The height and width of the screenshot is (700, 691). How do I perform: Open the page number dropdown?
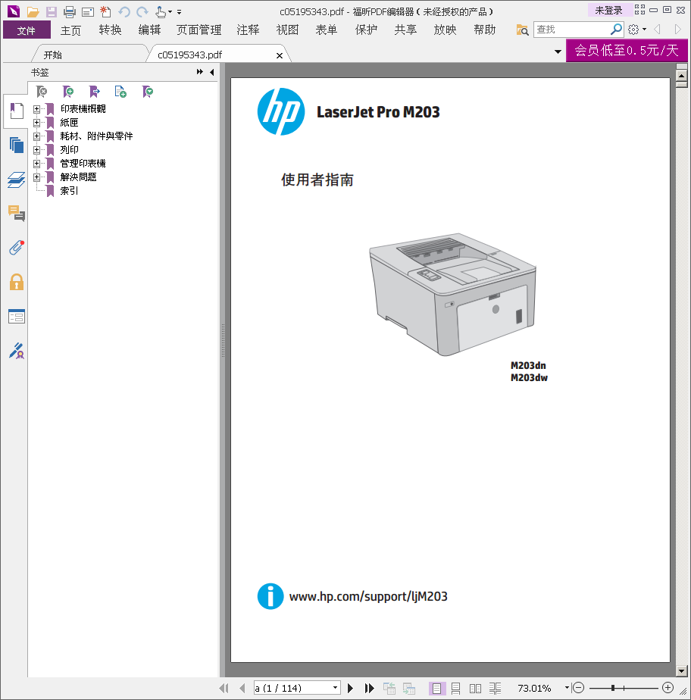(335, 688)
